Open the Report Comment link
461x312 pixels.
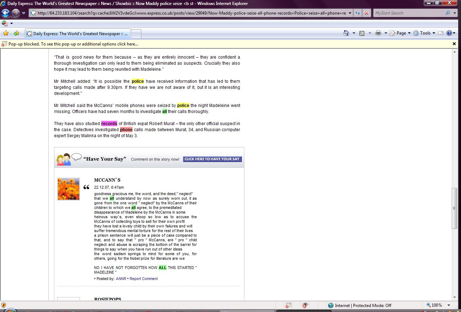(143, 279)
